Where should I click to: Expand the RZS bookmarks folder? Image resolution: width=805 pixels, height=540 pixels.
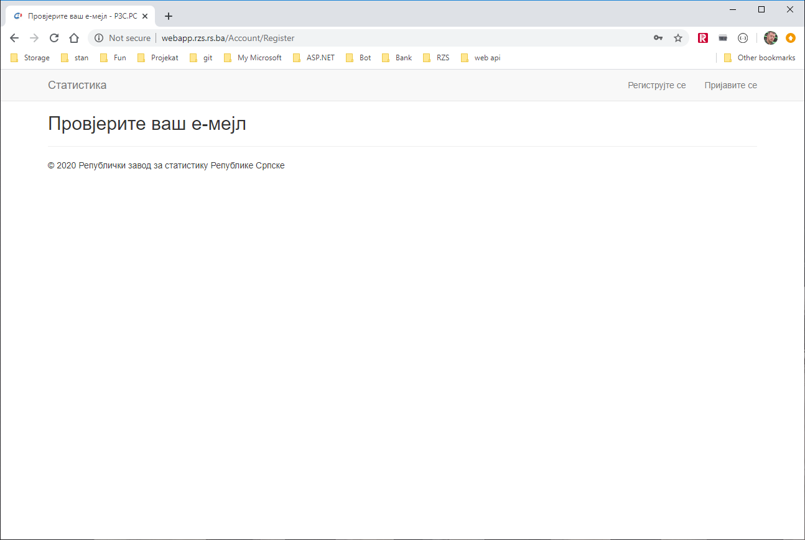tap(436, 58)
